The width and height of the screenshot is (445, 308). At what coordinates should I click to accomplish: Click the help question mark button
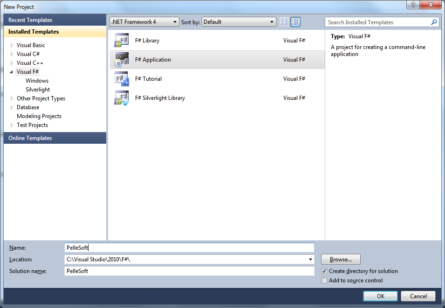(x=413, y=5)
